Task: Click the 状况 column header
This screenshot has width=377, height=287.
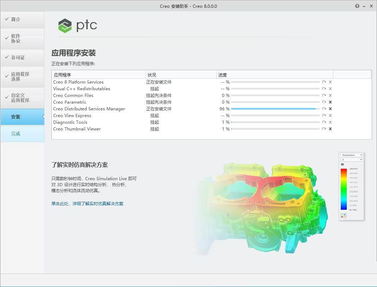Action: coord(181,75)
